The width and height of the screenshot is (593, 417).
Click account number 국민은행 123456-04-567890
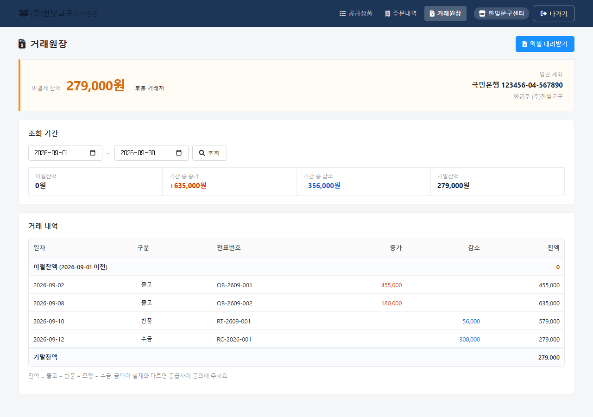(x=517, y=85)
